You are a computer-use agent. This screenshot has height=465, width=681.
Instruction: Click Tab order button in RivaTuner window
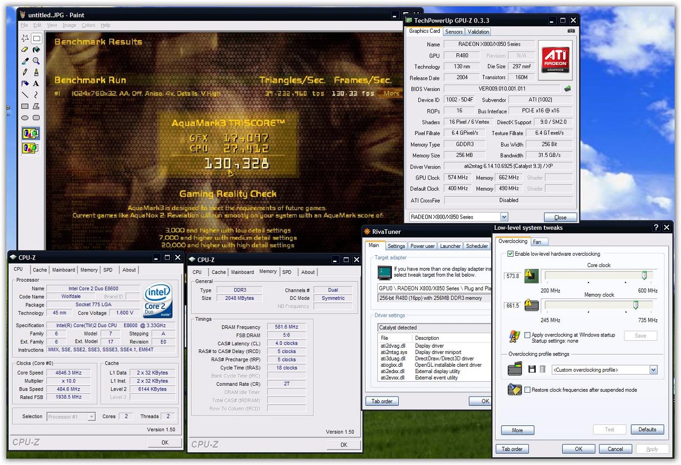(382, 401)
